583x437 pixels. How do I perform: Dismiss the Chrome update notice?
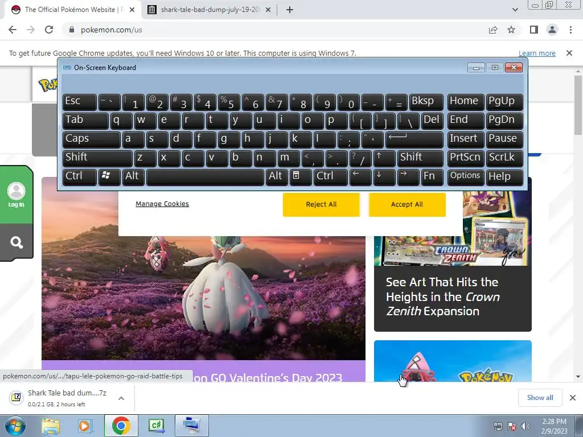(569, 53)
